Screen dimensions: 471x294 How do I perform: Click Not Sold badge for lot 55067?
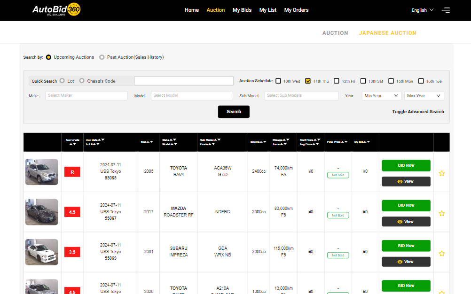pos(338,215)
